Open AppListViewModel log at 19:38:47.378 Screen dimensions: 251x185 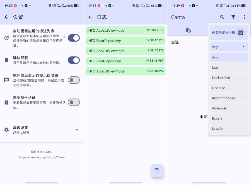pyautogui.click(x=125, y=51)
